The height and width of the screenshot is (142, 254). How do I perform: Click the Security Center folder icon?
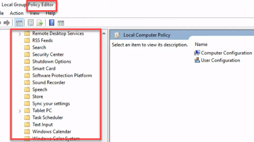coord(27,54)
